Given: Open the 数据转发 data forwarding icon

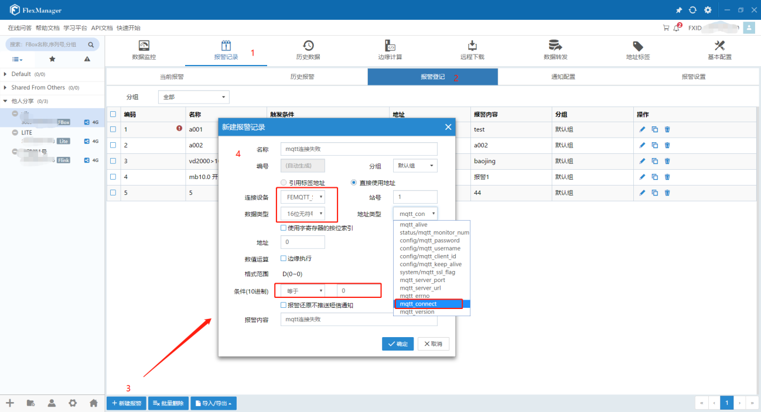Looking at the screenshot, I should [555, 46].
